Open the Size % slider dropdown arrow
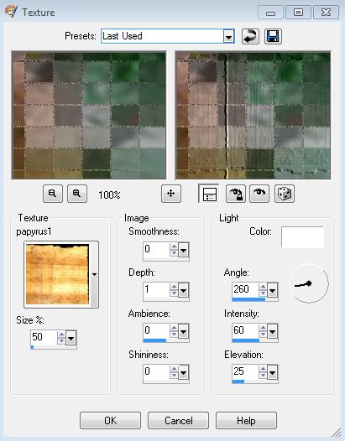Screen dimensions: 345x441 tap(71, 338)
